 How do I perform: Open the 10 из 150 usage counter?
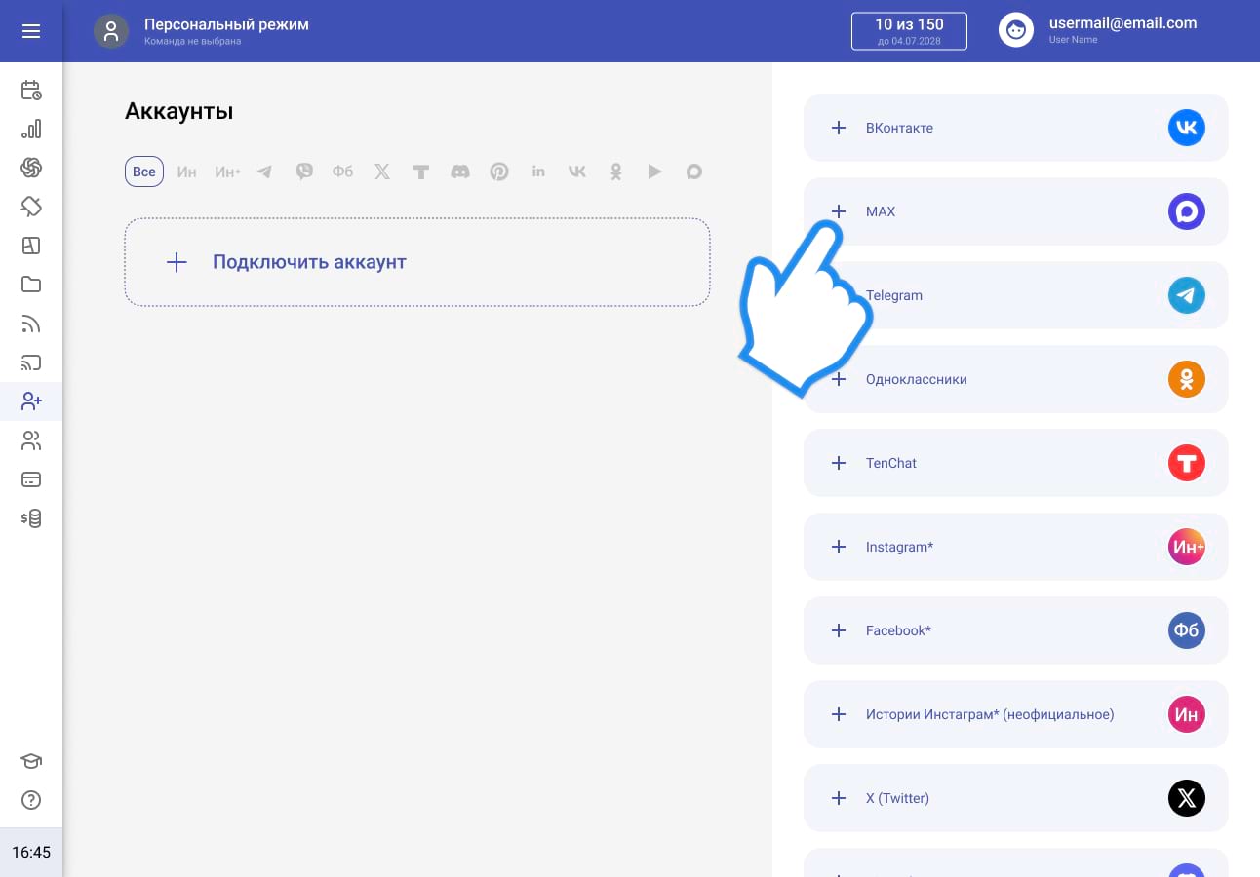(909, 30)
